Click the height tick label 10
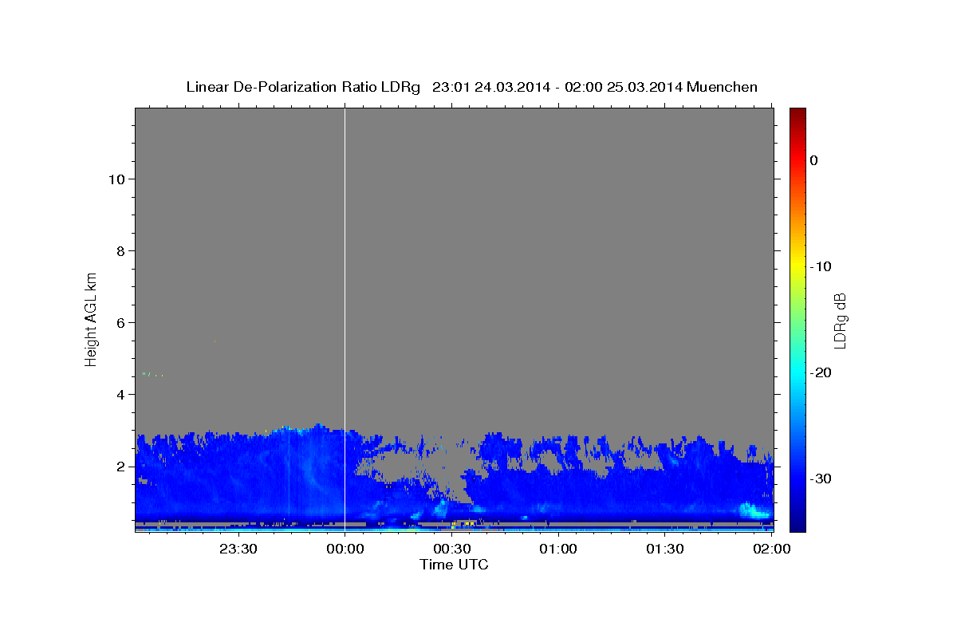 pos(116,179)
